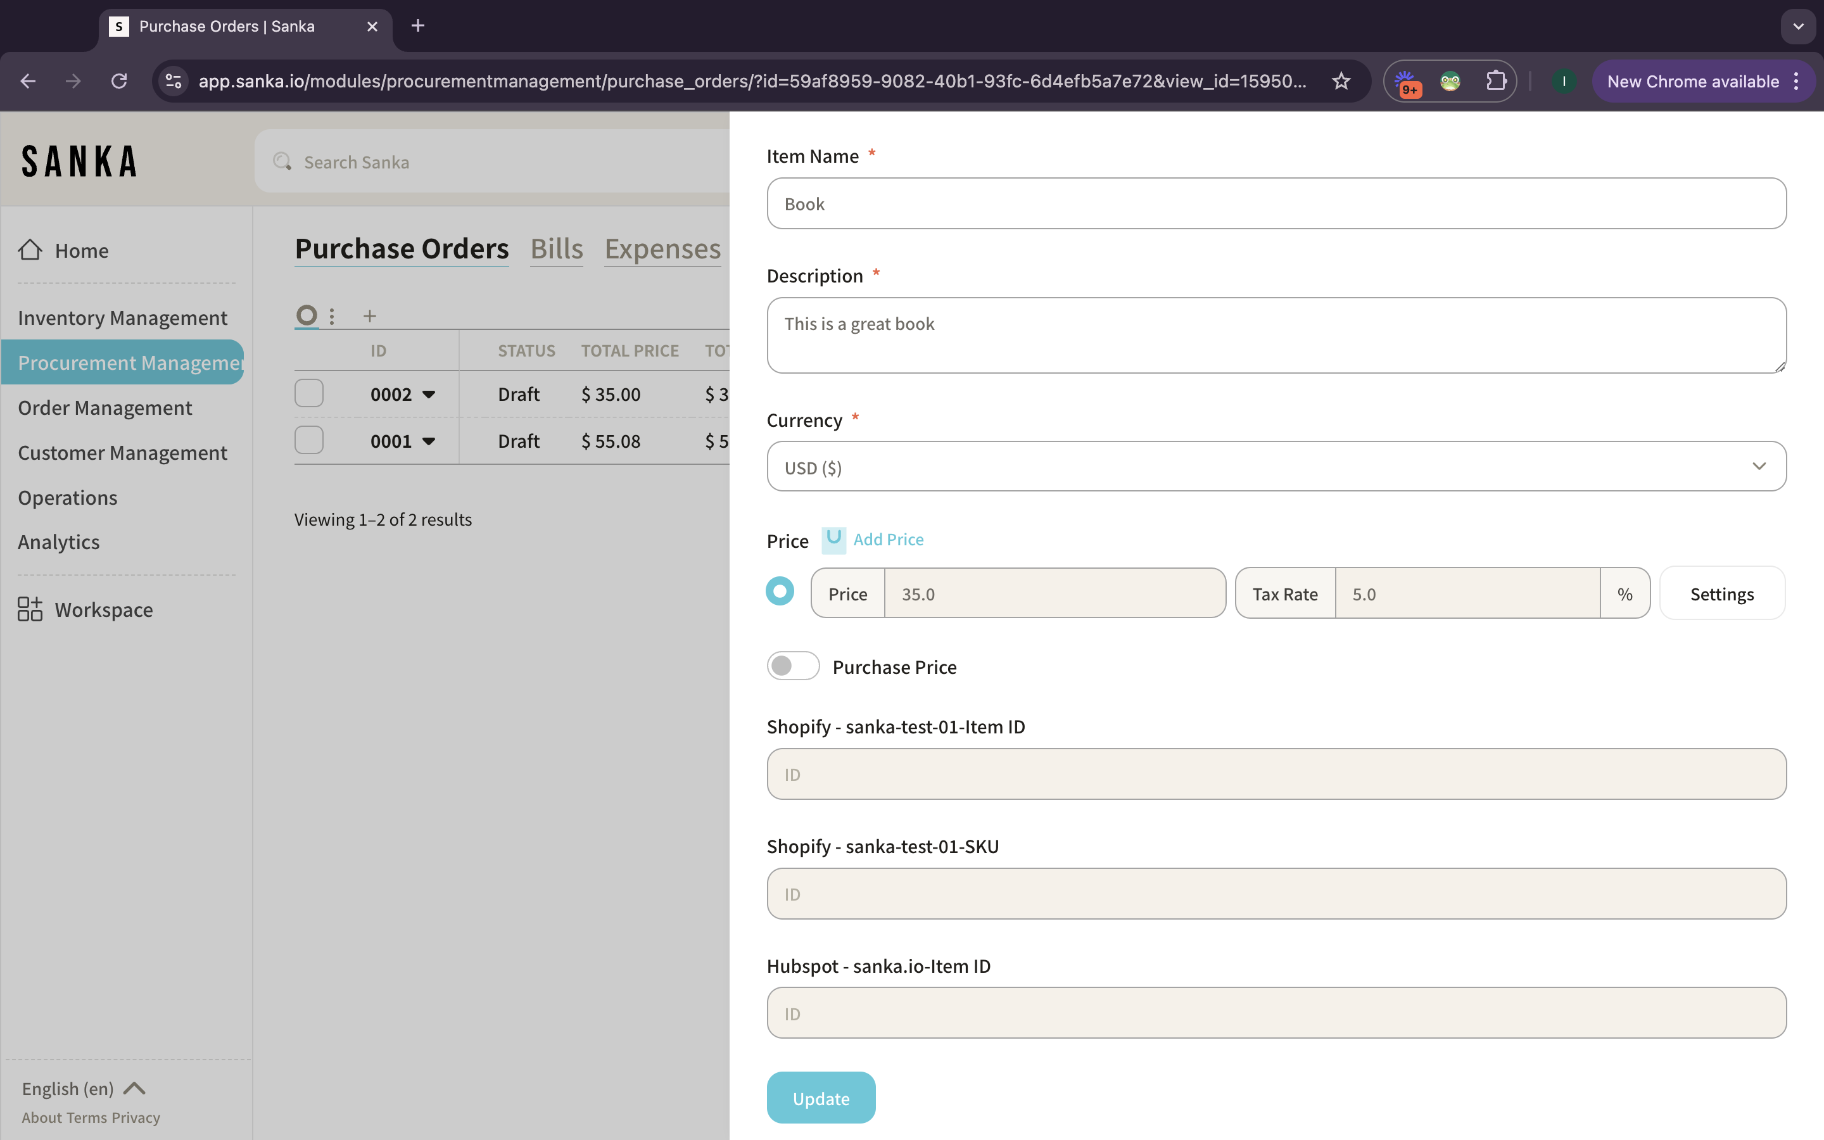Click the ID column header
Screen dimensions: 1824x1140
pyautogui.click(x=377, y=351)
